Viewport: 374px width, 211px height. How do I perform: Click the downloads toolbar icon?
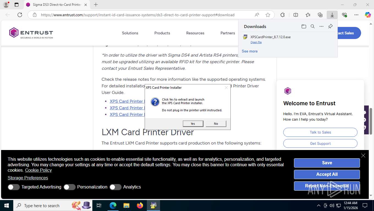tap(332, 15)
